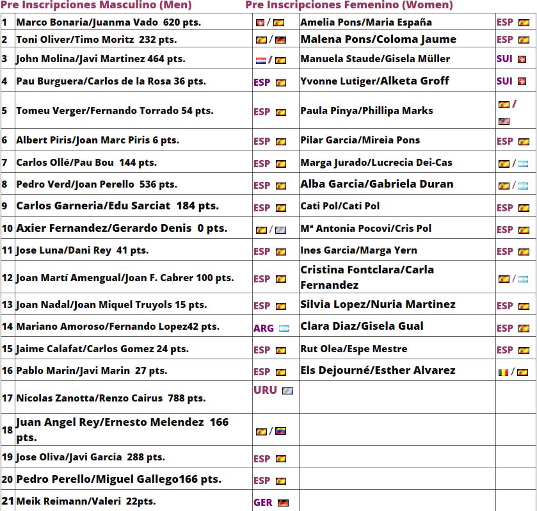Click the Cristina Fontclara/Carla Fernandez team name
The image size is (537, 511).
click(x=367, y=277)
